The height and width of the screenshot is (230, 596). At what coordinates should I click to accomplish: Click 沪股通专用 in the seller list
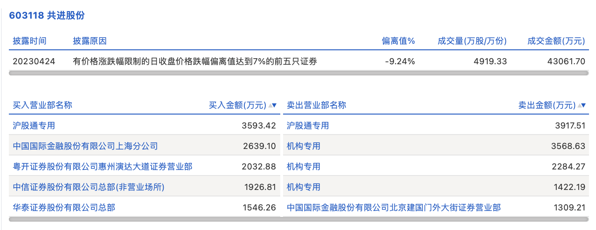308,126
